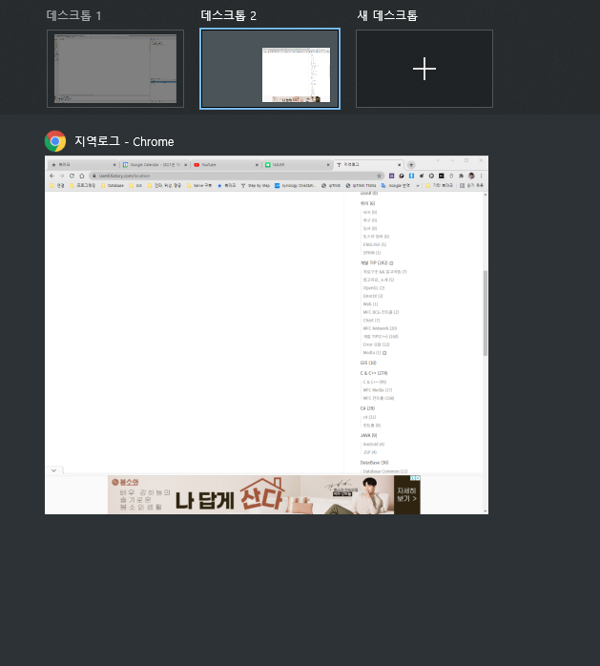The height and width of the screenshot is (666, 600).
Task: Click the Chrome address bar URL
Action: click(x=124, y=176)
